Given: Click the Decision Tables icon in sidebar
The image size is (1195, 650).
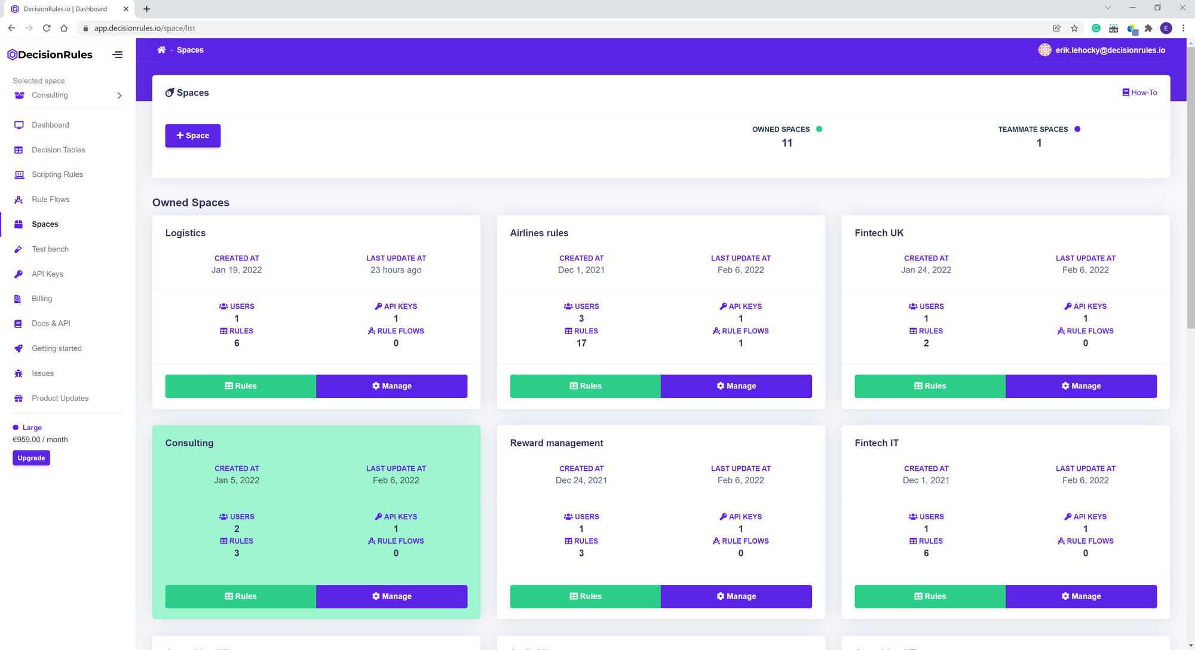Looking at the screenshot, I should (19, 150).
